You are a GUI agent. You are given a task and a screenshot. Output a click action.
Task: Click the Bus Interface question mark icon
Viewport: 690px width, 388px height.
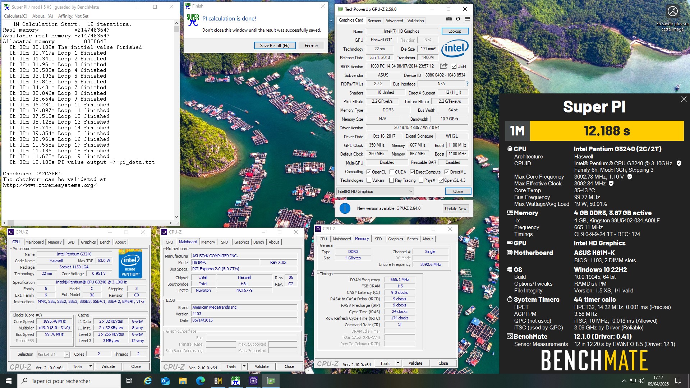coord(467,84)
